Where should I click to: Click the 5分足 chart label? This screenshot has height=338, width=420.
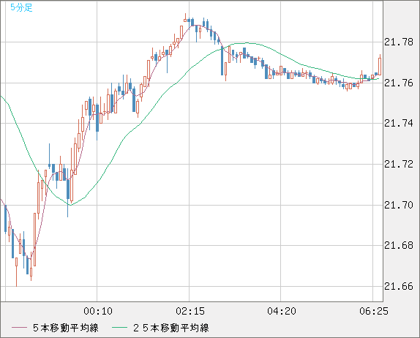pyautogui.click(x=21, y=7)
